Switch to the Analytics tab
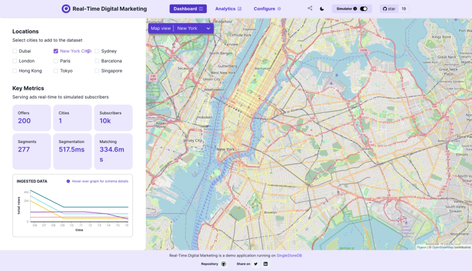472x271 pixels. [228, 9]
